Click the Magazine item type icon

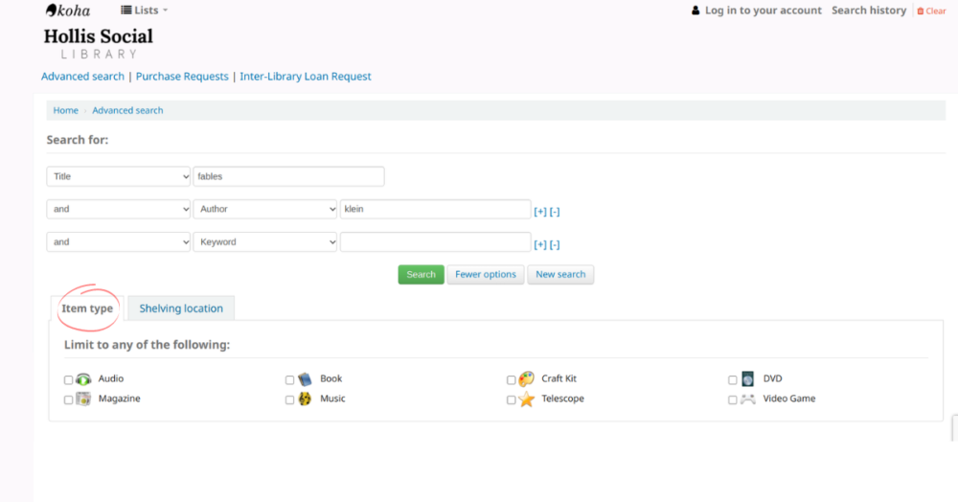coord(83,399)
